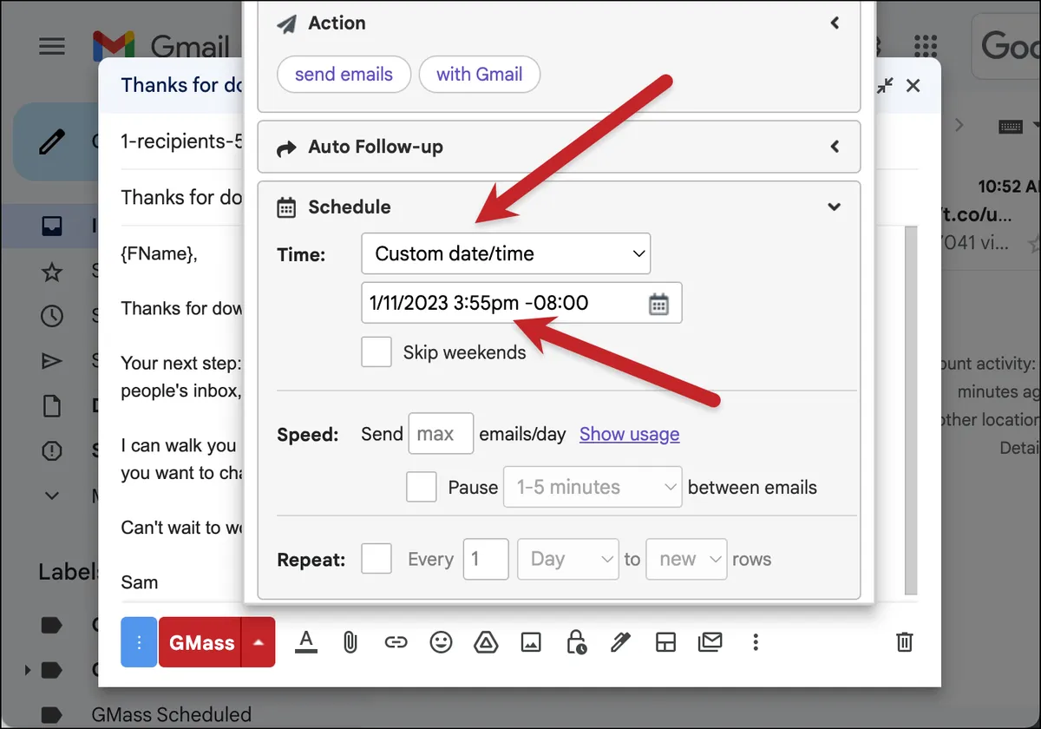Open the Show usage link
The width and height of the screenshot is (1041, 729).
[630, 434]
